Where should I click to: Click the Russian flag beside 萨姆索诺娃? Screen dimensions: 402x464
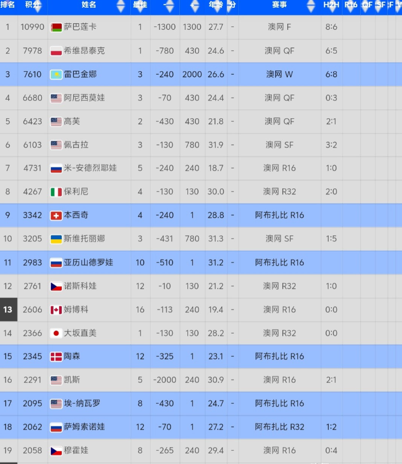point(56,428)
